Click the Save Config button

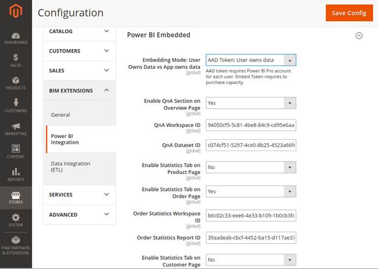point(350,13)
